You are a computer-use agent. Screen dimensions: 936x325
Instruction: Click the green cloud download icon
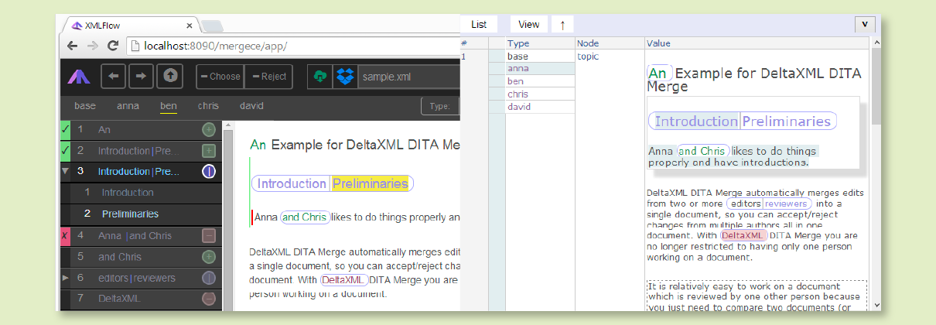319,77
